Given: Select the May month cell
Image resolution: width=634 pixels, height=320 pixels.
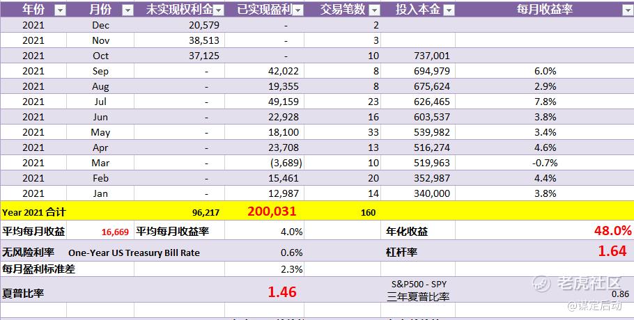Looking at the screenshot, I should point(100,132).
